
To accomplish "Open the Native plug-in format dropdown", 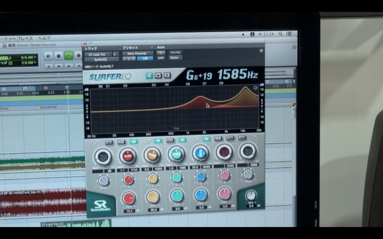I will coord(176,57).
